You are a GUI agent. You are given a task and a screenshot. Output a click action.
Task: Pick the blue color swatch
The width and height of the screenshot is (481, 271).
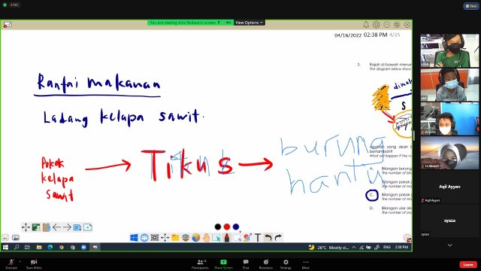[x=235, y=227]
